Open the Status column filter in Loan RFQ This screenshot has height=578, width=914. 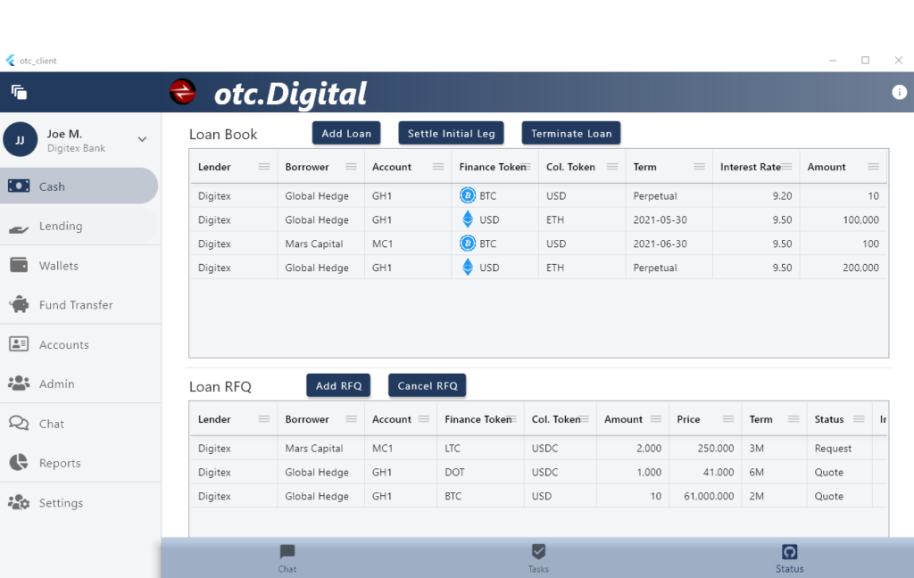point(860,418)
